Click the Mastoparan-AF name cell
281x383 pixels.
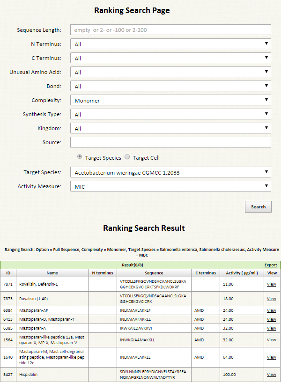tap(52, 310)
